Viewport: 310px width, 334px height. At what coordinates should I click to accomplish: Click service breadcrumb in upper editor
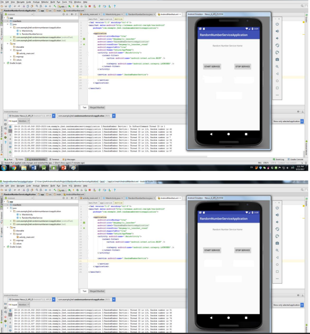[118, 19]
